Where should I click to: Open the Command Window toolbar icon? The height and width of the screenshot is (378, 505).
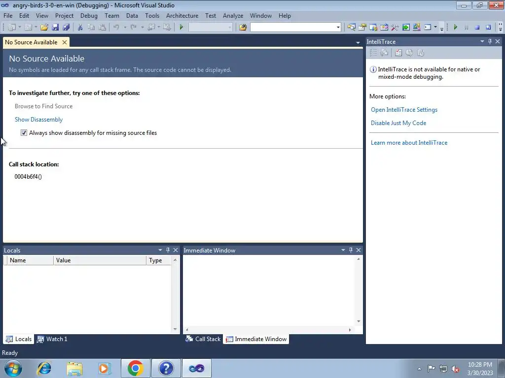[x=428, y=28]
